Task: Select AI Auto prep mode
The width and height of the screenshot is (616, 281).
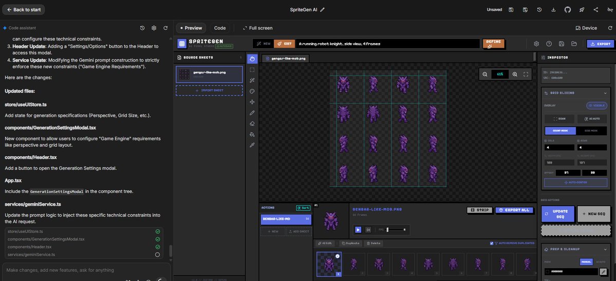Action: (x=600, y=262)
